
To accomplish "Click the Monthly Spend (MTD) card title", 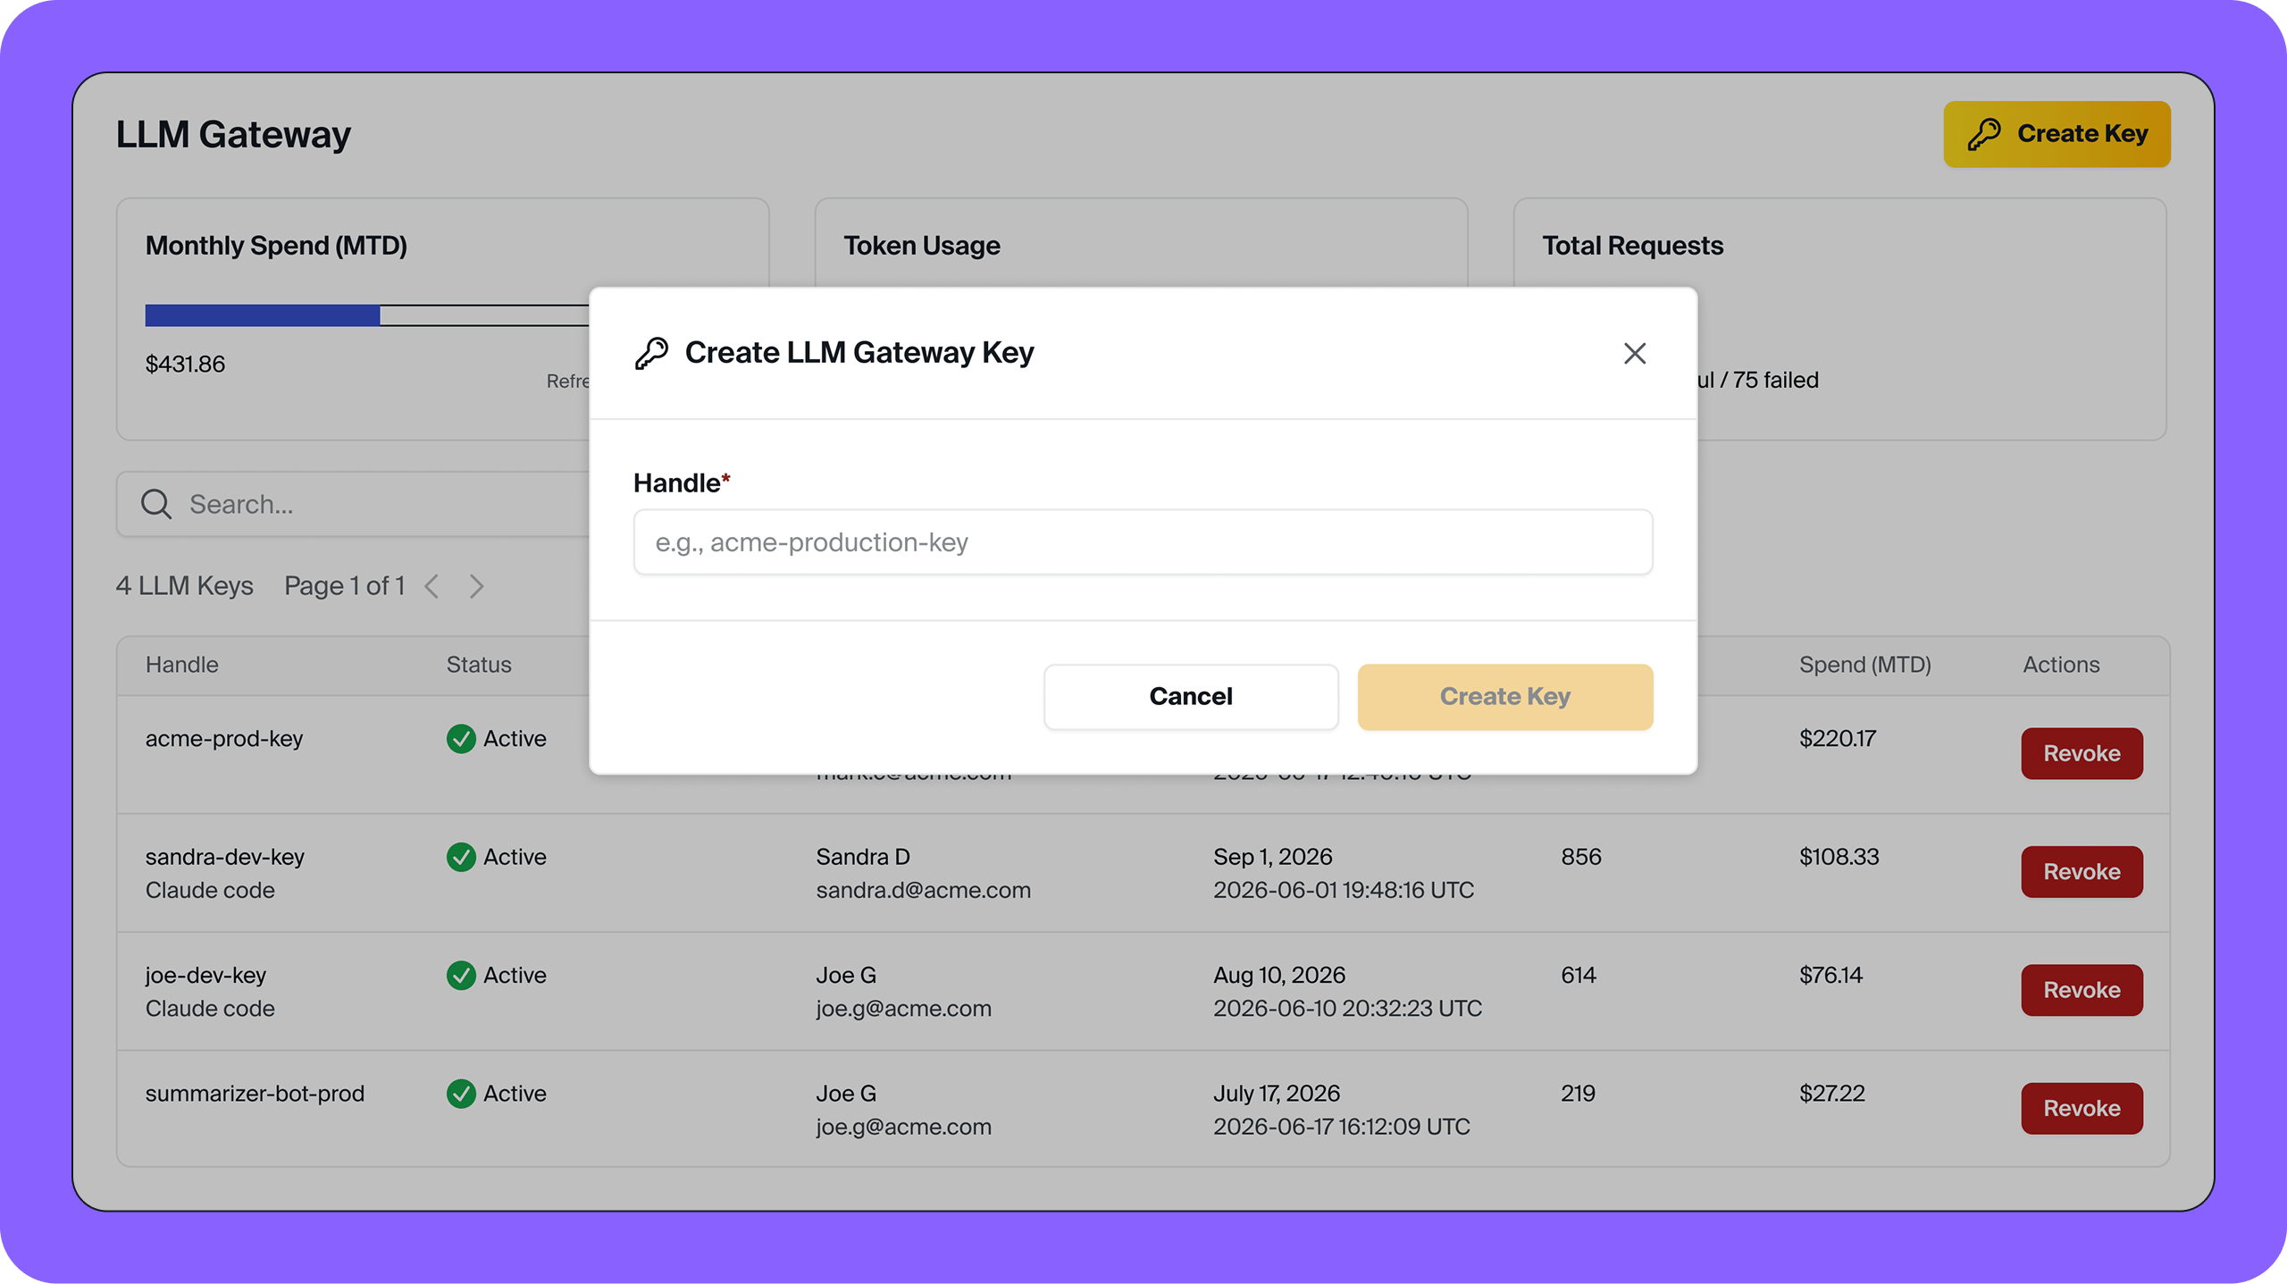I will pyautogui.click(x=276, y=246).
